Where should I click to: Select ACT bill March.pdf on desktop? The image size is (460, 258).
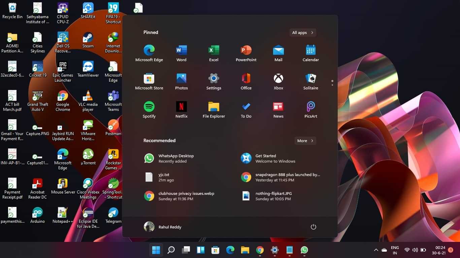click(x=12, y=101)
